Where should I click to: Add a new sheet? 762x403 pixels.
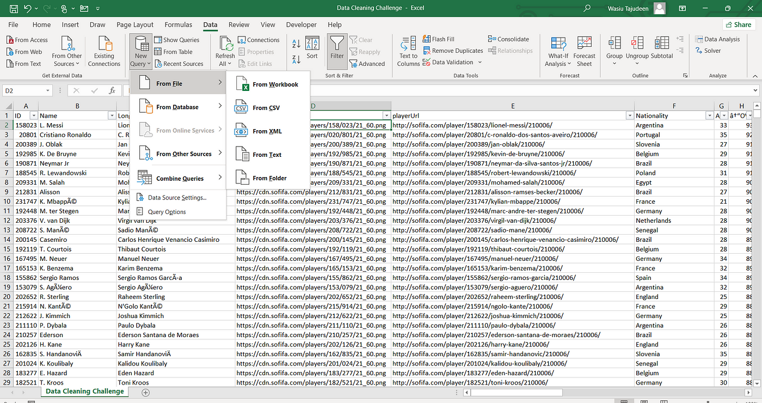pos(145,392)
